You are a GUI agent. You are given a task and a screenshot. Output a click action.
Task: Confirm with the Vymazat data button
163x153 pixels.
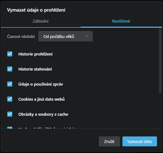pyautogui.click(x=140, y=141)
